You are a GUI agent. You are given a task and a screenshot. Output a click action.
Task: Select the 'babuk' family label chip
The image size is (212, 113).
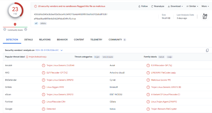[161, 57]
